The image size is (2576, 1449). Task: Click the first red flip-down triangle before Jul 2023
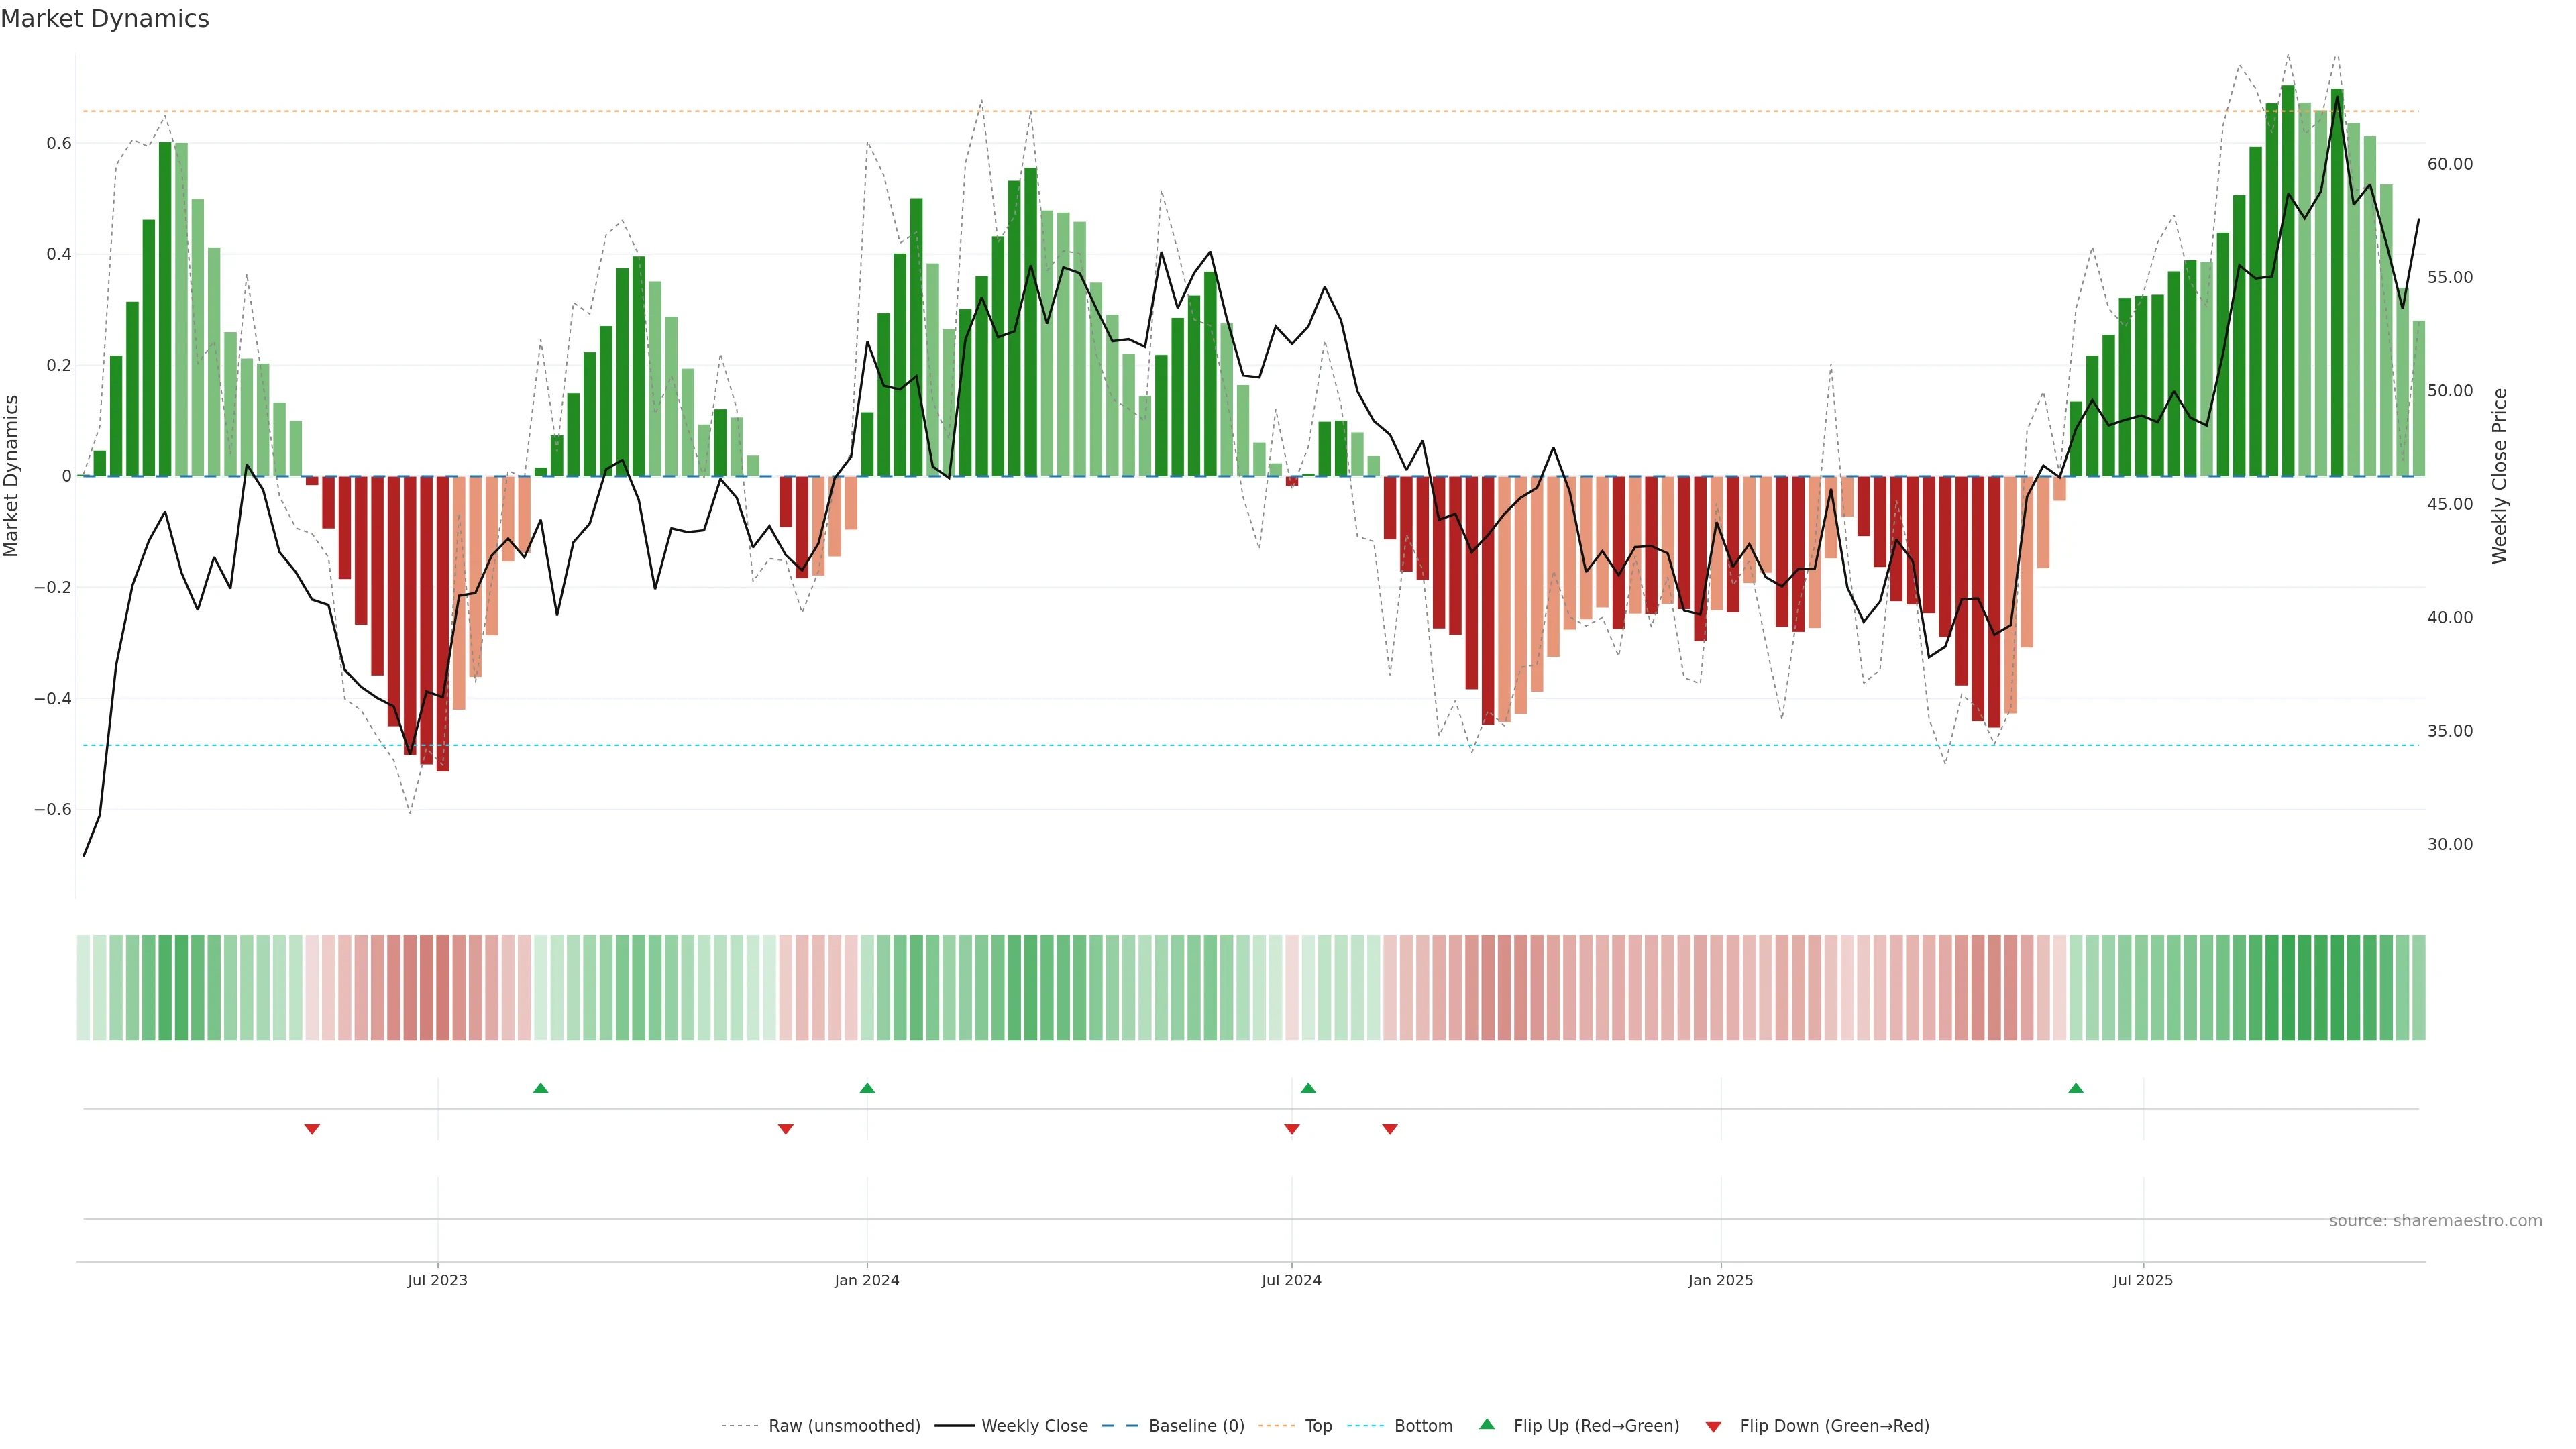[312, 1129]
